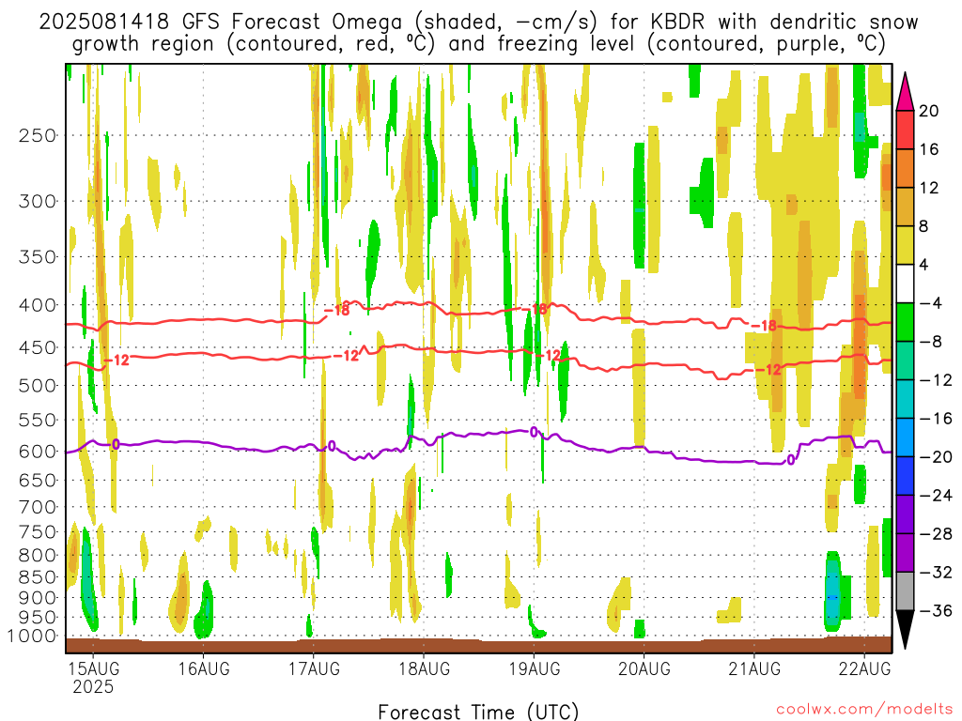Click the 1000 pressure level label
The width and height of the screenshot is (962, 721).
tap(33, 637)
